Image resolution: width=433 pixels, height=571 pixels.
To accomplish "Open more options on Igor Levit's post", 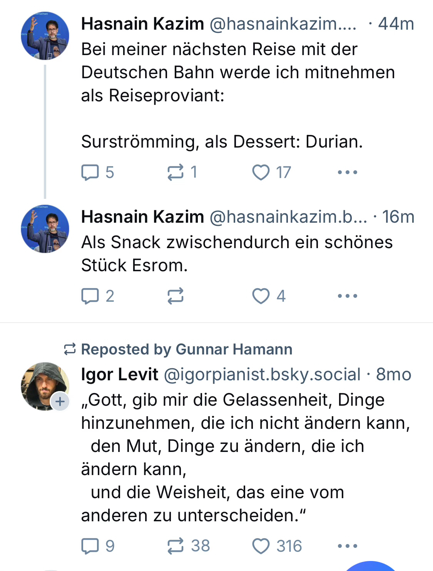I will click(347, 546).
